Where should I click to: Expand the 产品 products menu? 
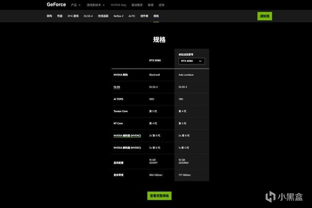click(76, 5)
